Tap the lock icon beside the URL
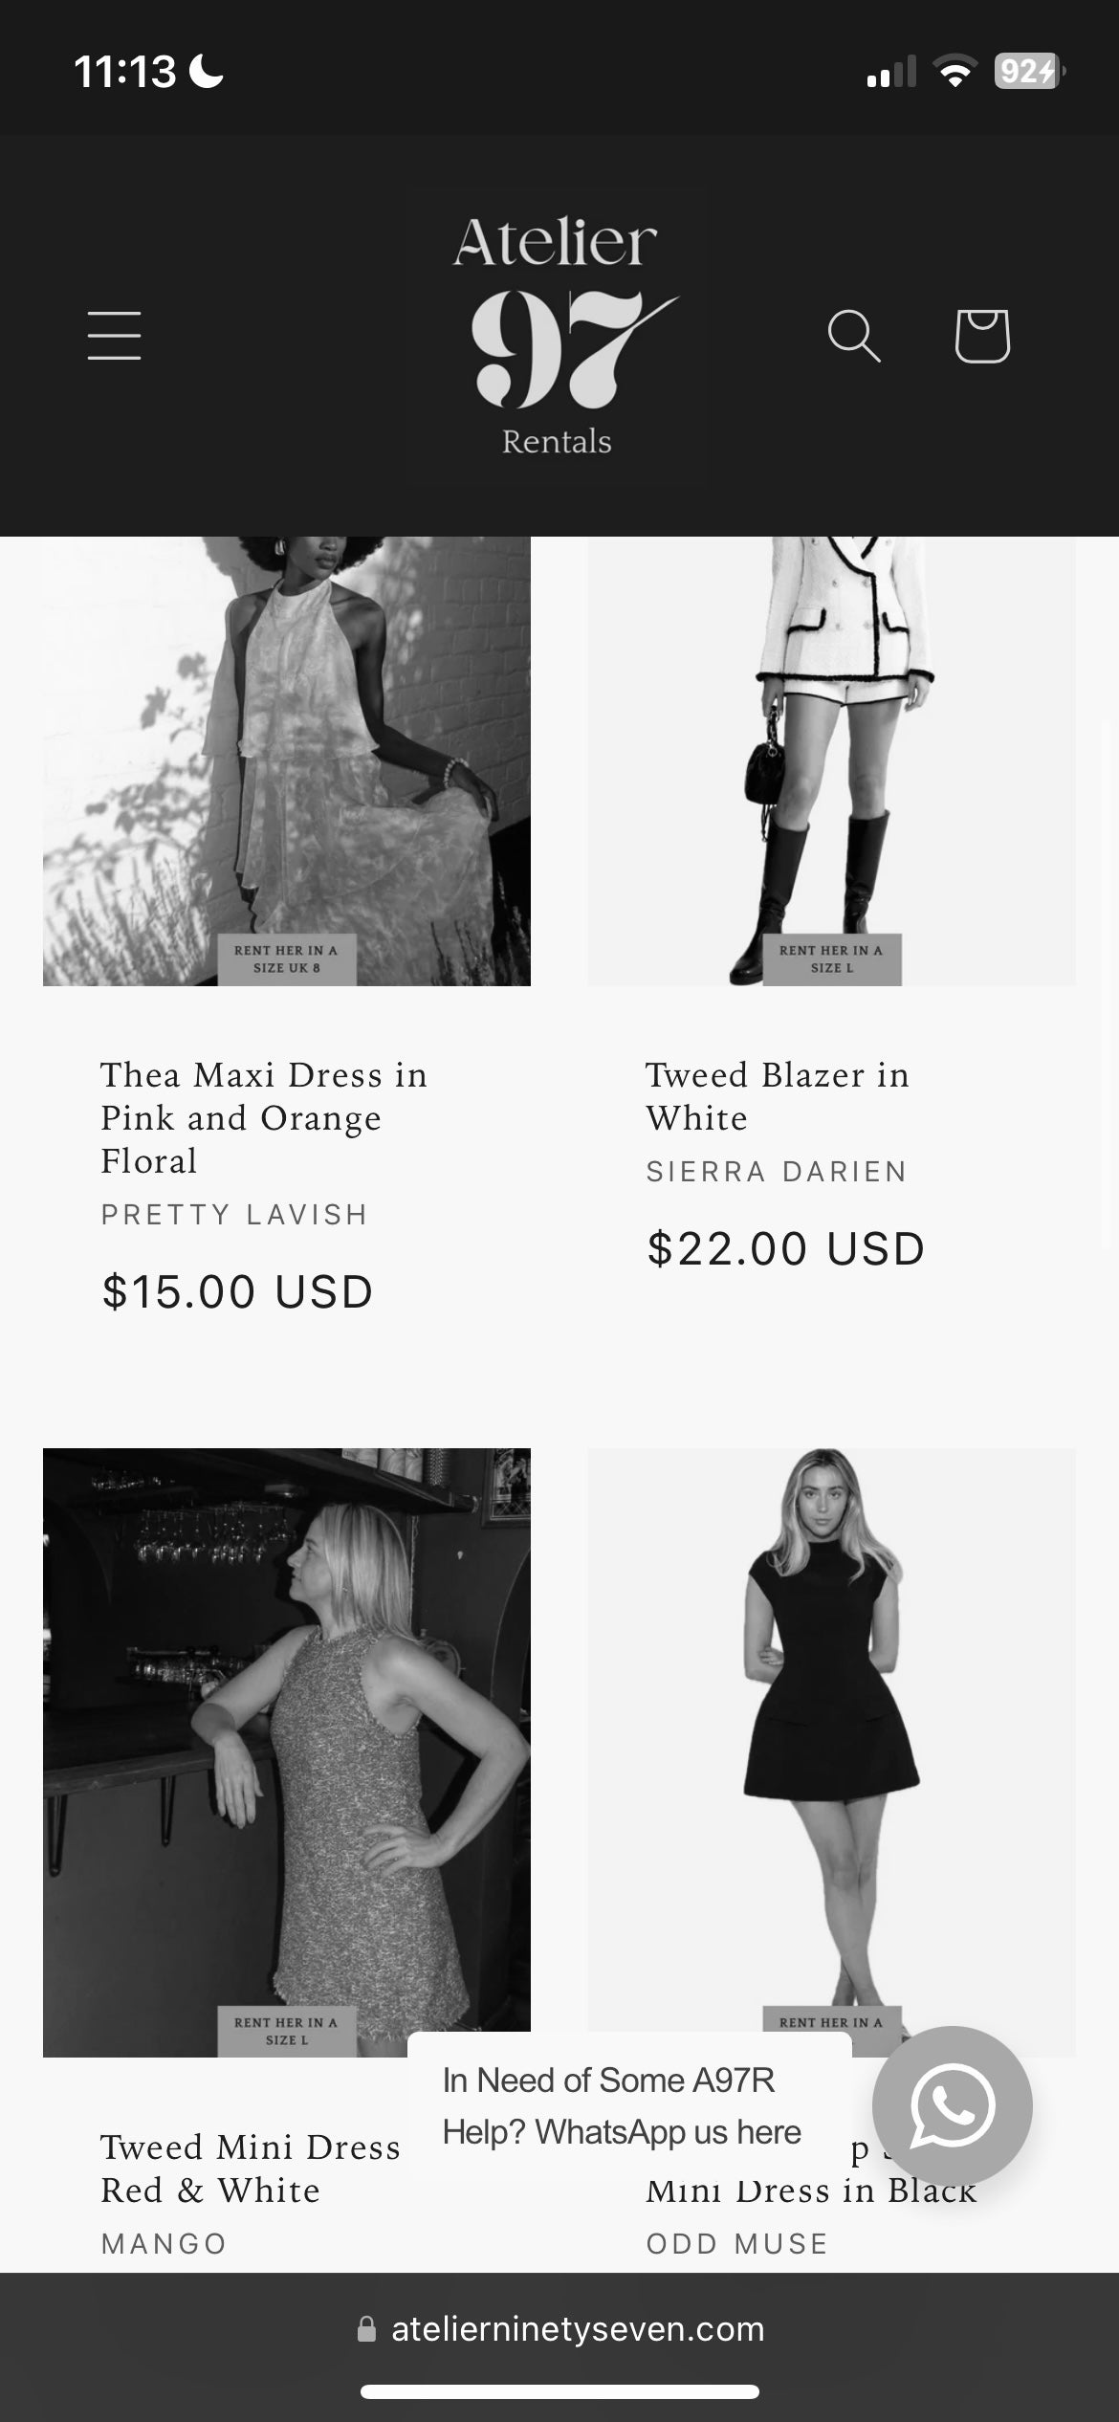 click(366, 2329)
